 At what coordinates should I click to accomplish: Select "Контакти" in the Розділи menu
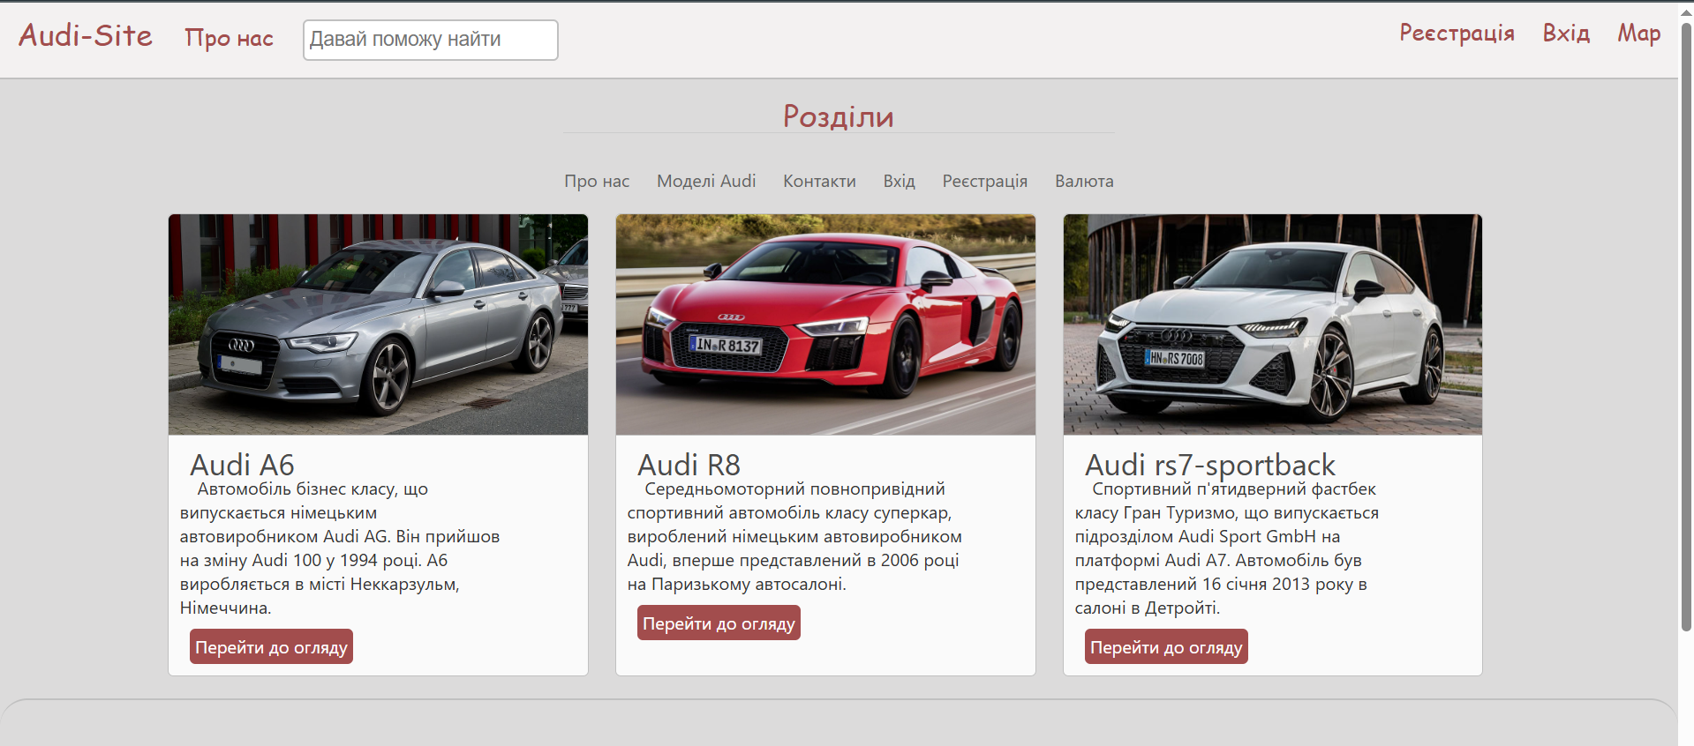(819, 181)
